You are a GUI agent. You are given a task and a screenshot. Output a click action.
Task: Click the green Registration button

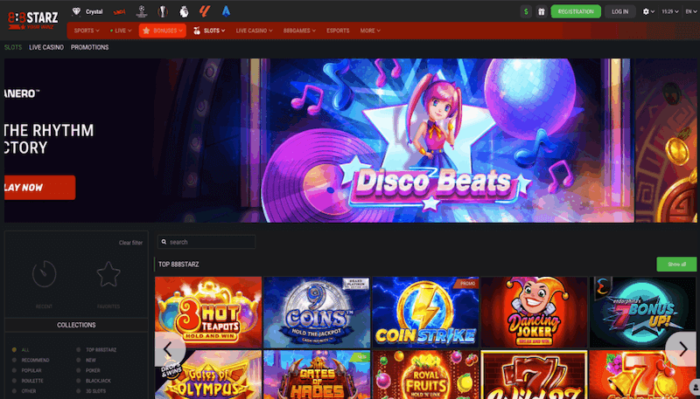tap(576, 11)
